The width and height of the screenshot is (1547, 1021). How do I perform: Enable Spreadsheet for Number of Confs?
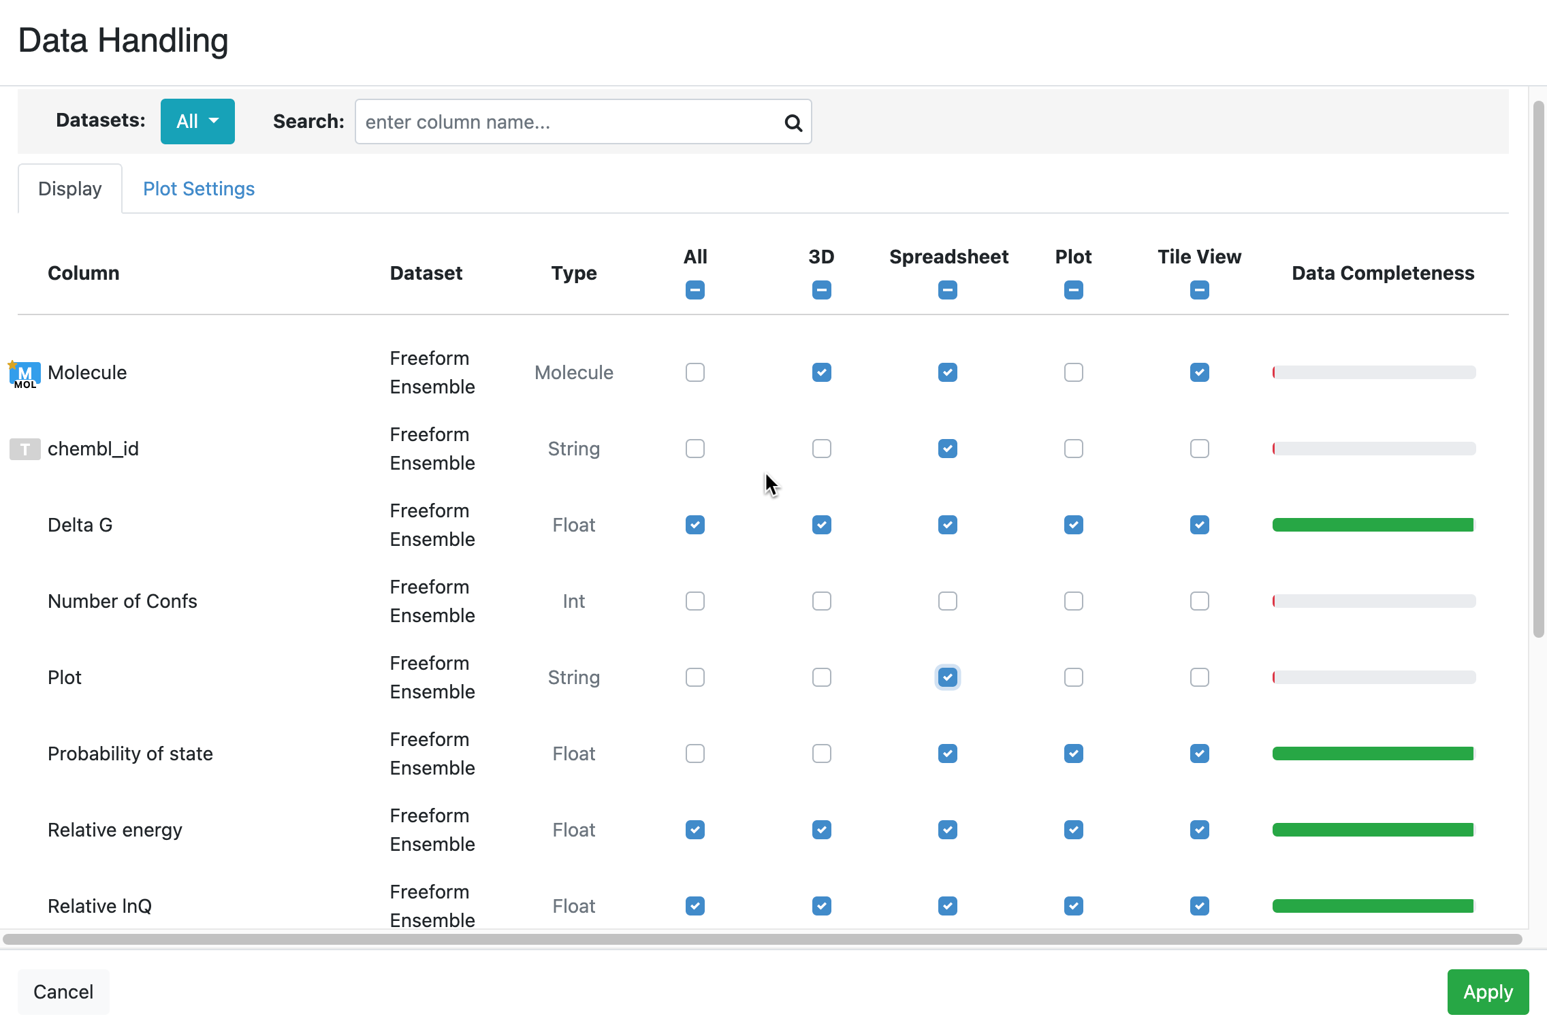click(948, 601)
